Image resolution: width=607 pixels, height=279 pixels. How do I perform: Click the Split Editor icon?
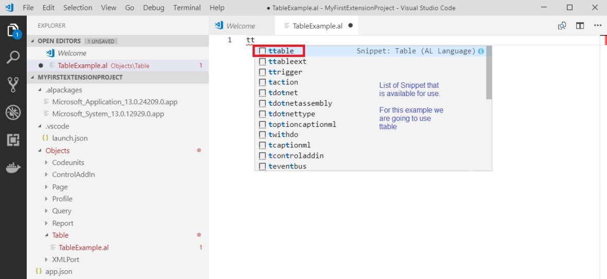click(x=580, y=26)
